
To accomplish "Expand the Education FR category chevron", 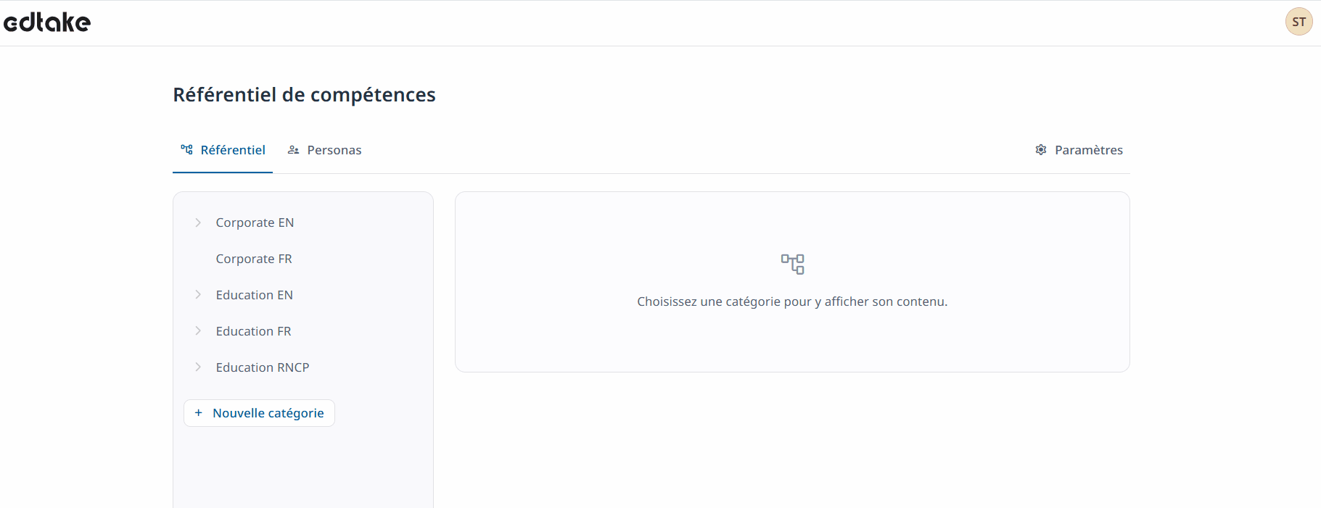I will pyautogui.click(x=198, y=331).
